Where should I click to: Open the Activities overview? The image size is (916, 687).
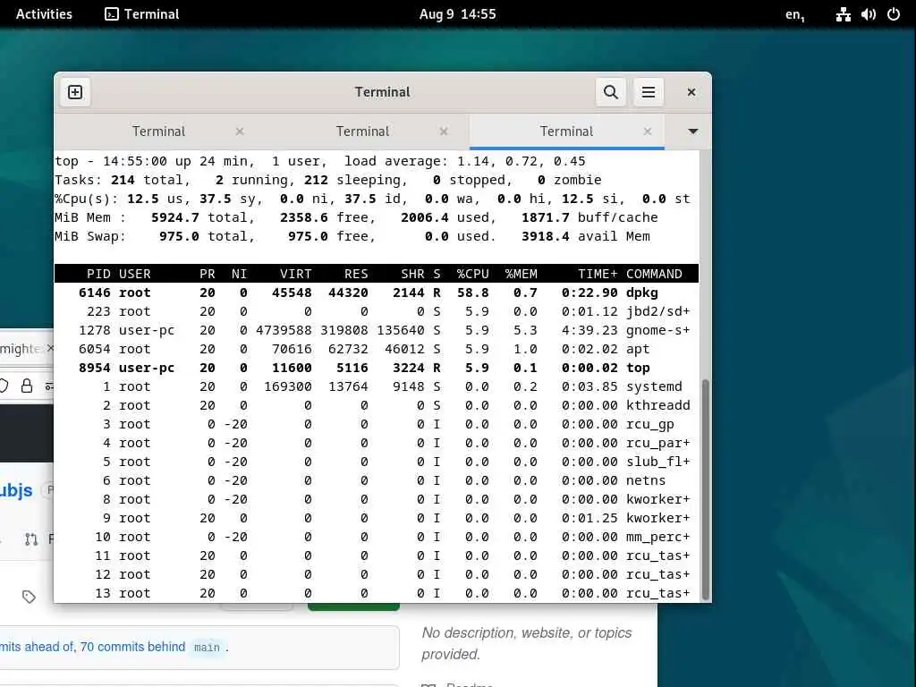click(44, 14)
